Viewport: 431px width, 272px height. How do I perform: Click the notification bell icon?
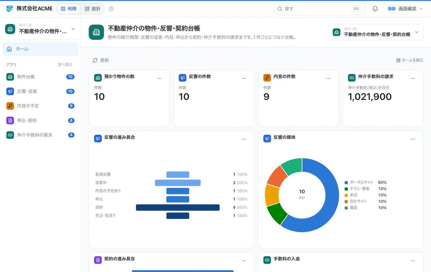tap(375, 9)
